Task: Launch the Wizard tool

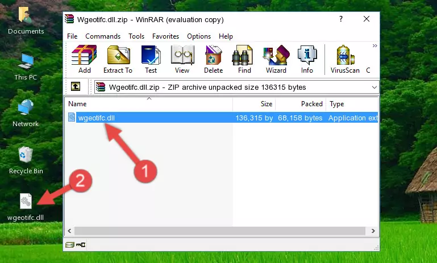Action: coord(276,59)
